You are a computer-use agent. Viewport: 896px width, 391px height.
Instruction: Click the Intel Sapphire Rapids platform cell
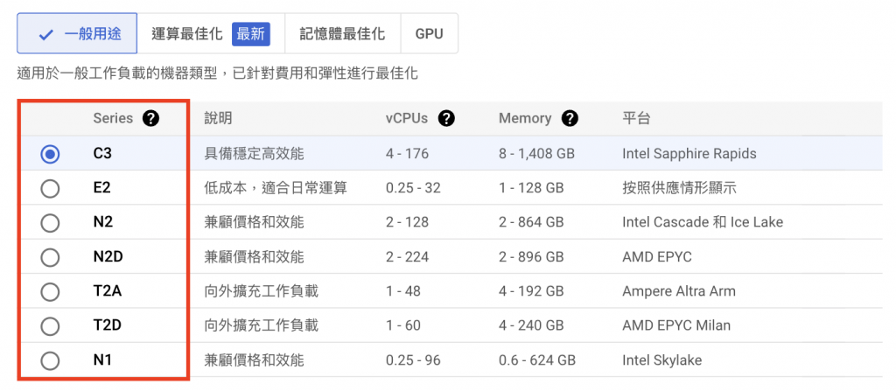[x=689, y=154]
